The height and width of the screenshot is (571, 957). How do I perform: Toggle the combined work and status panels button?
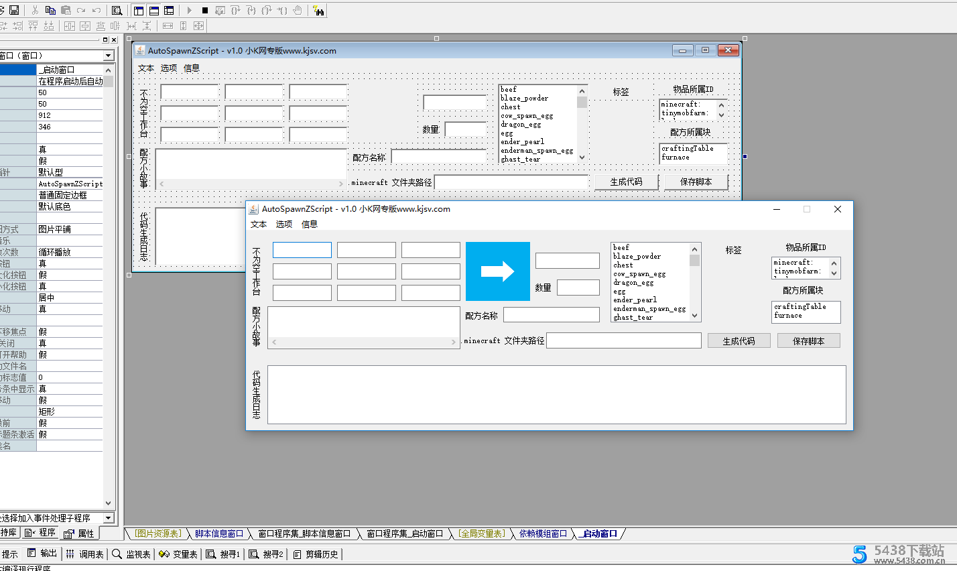(169, 11)
